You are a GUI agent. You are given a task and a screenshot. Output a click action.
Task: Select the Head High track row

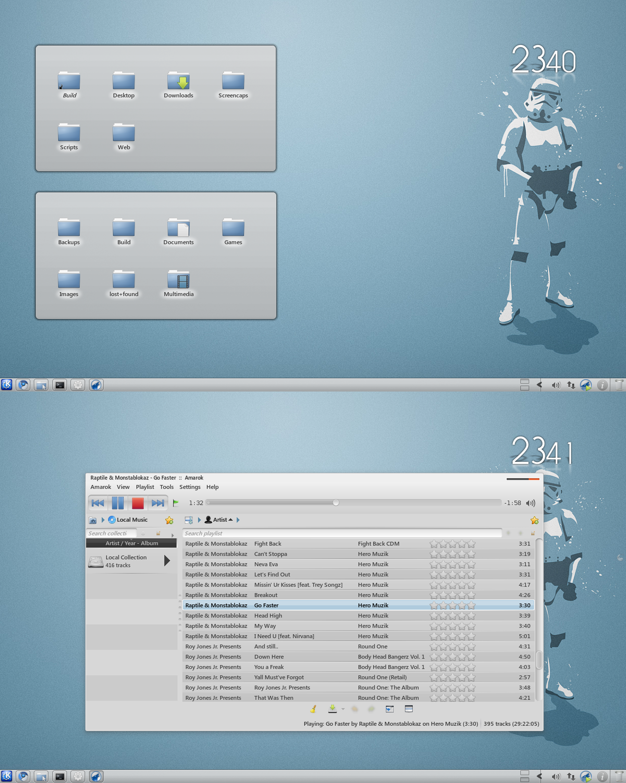[358, 616]
